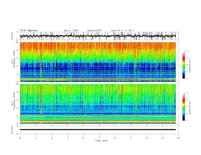Click the ch.2 color scale log(PSD) unit label
Image resolution: width=201 pixels, height=155 pixels.
190,108
